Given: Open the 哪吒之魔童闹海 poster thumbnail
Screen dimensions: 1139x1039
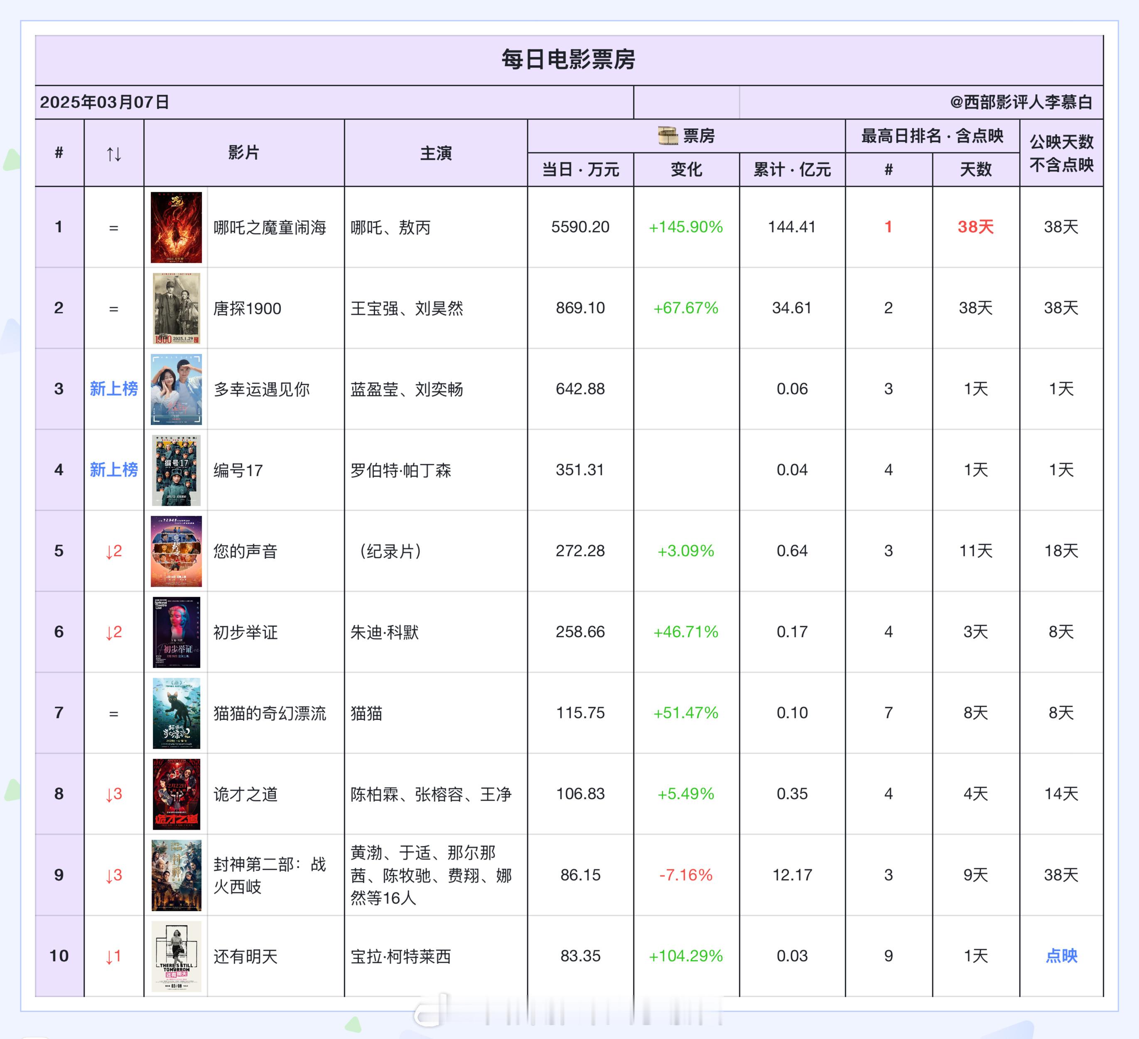Looking at the screenshot, I should coord(176,227).
